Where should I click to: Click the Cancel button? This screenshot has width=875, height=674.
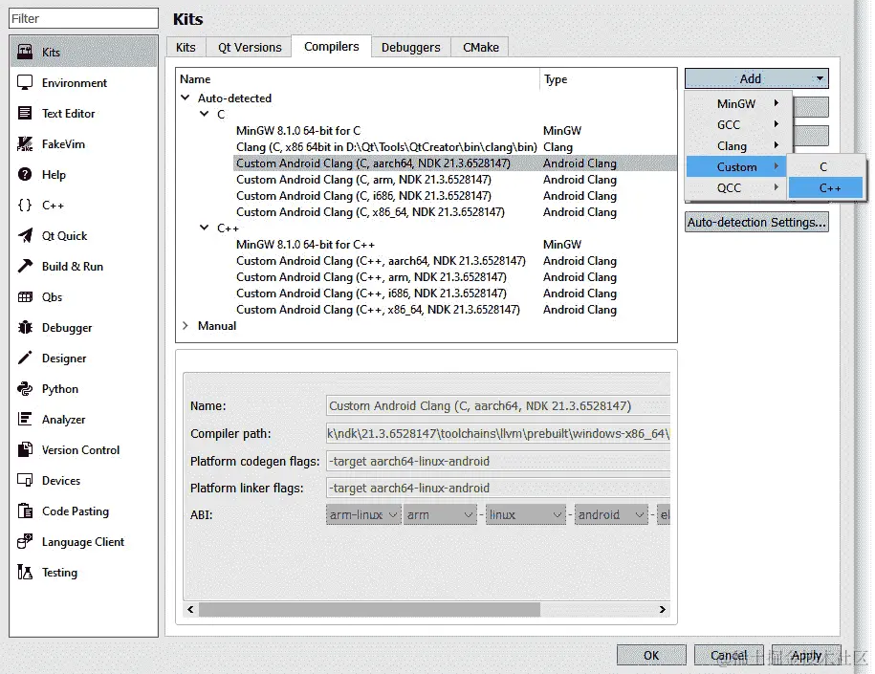(x=729, y=655)
